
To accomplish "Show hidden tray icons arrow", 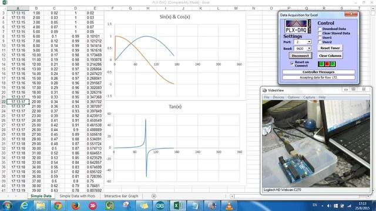I will (323, 206).
